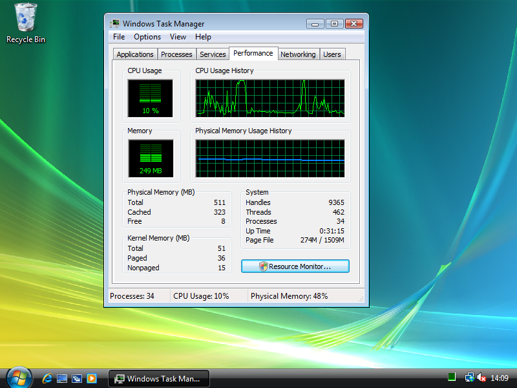Switch to the Services tab
The width and height of the screenshot is (517, 388).
coord(213,54)
